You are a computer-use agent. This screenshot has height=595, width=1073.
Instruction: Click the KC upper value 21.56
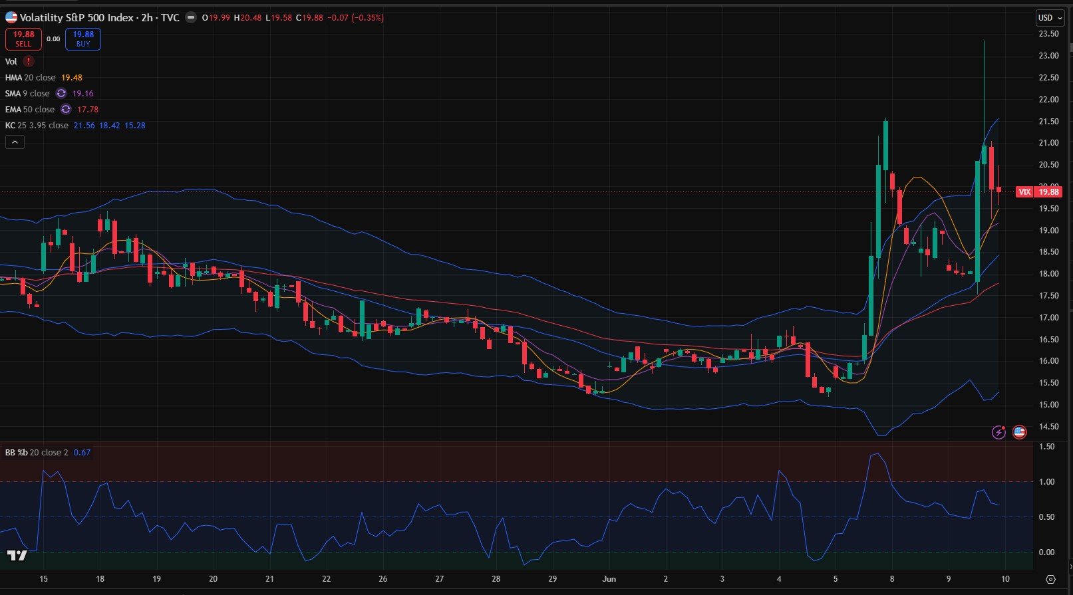[84, 126]
